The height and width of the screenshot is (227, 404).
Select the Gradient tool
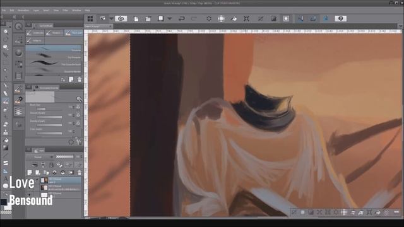(6, 148)
